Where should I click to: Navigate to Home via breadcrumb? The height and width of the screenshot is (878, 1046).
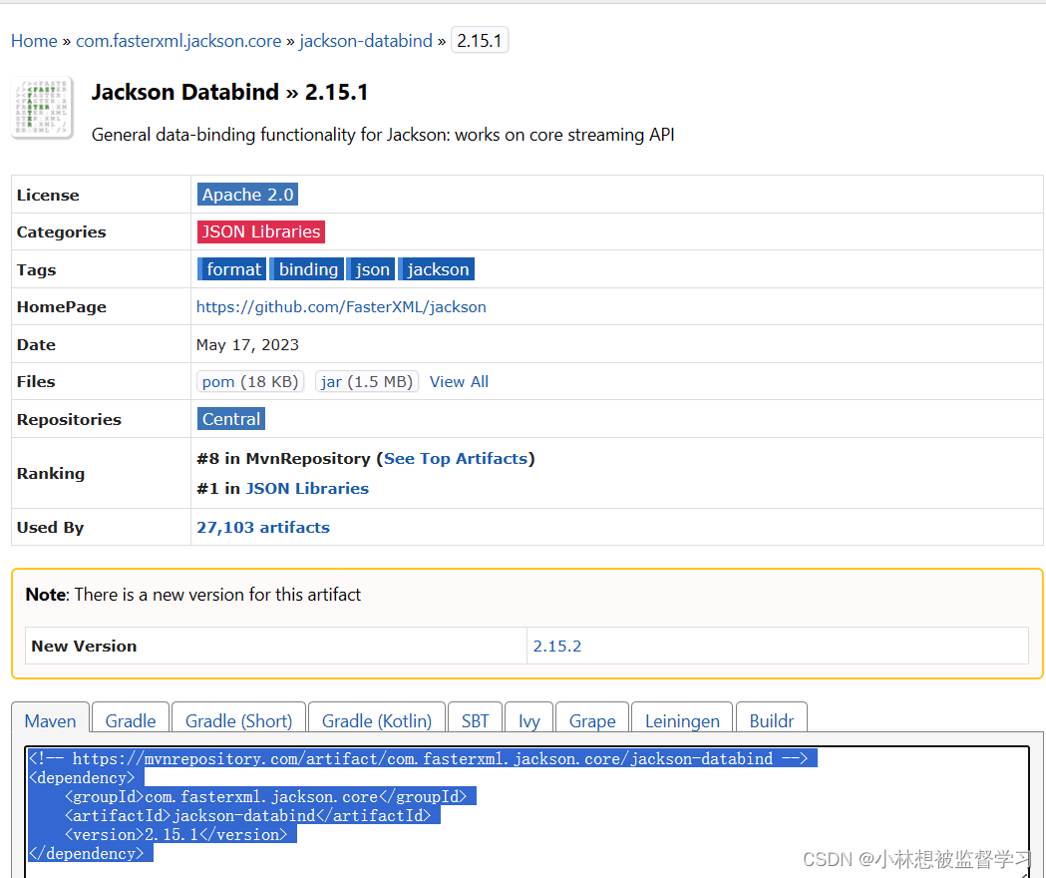pyautogui.click(x=34, y=40)
